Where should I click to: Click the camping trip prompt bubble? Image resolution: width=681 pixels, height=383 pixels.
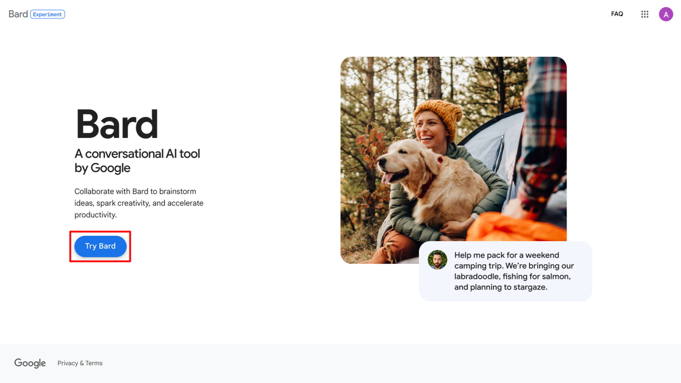click(505, 271)
